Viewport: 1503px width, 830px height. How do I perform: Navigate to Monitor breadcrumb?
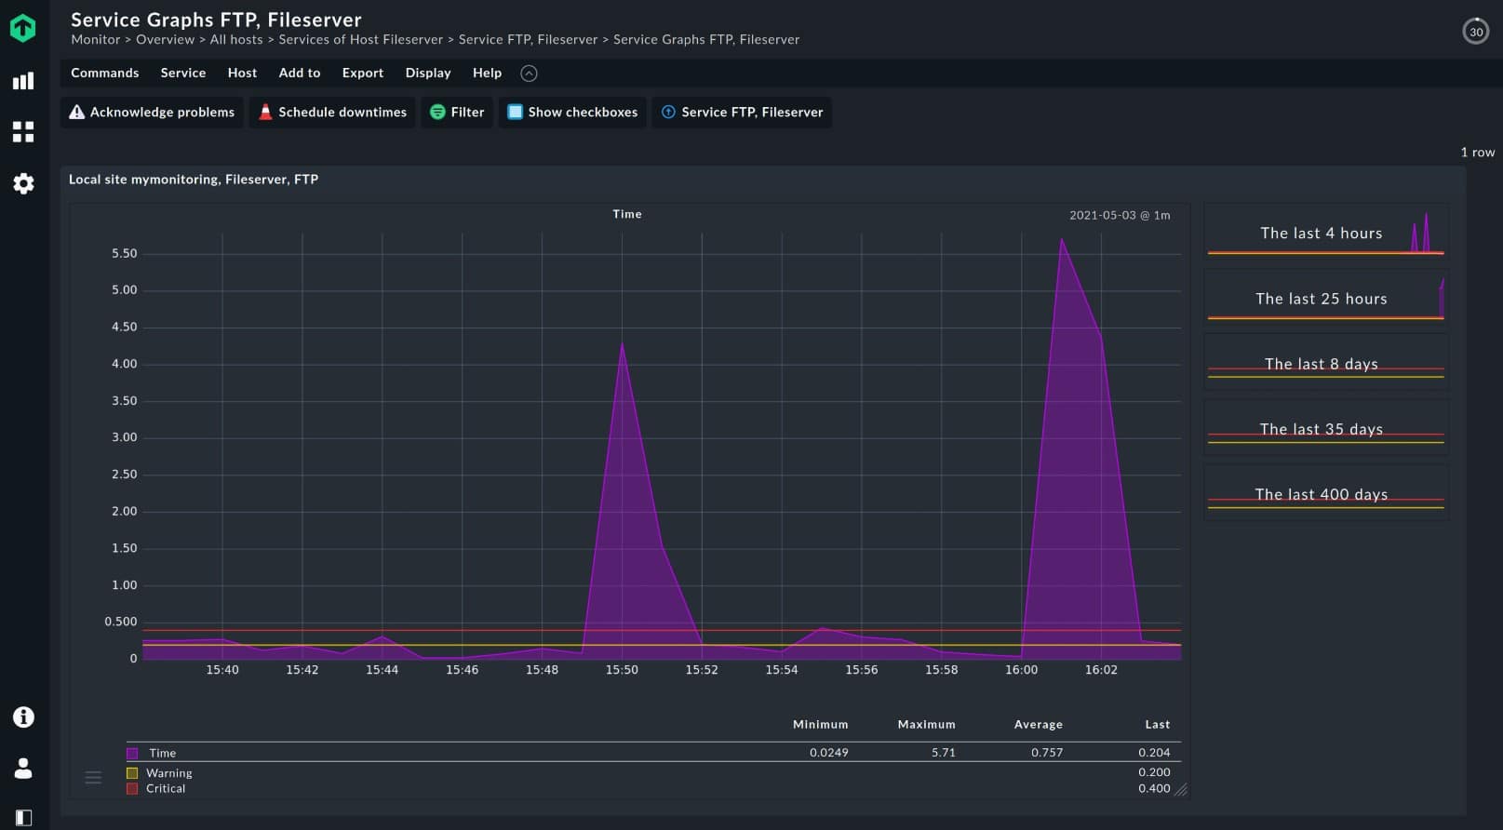point(96,39)
